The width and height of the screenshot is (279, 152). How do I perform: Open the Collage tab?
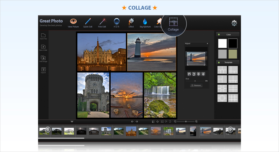[173, 25]
